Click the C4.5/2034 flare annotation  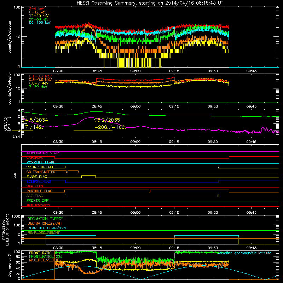click(35, 120)
